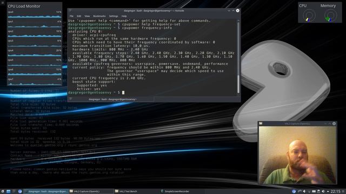This screenshot has height=194, width=346.
Task: Click the V4L2 Capture window title bar icon
Action: (x=261, y=123)
